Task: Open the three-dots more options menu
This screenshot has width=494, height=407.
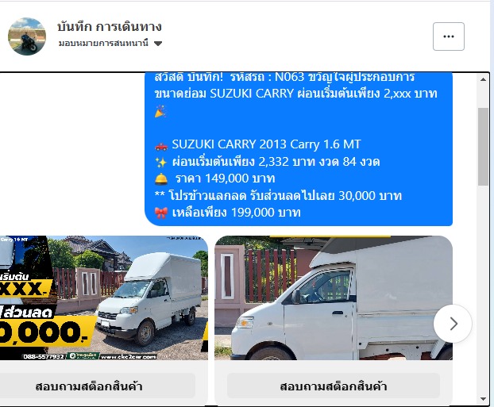Action: pos(448,36)
